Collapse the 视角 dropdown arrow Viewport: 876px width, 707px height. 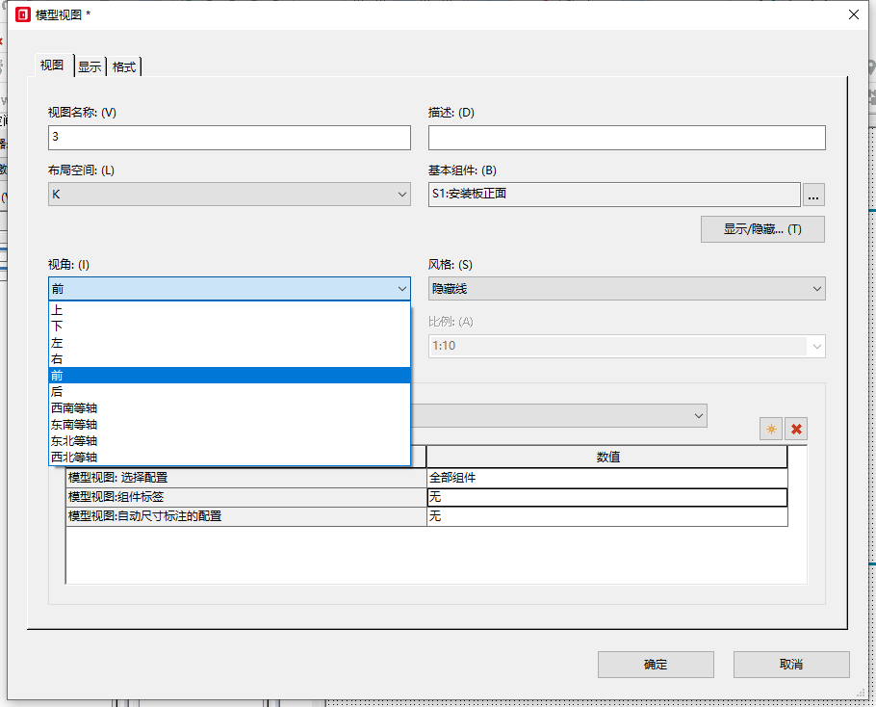(x=401, y=288)
